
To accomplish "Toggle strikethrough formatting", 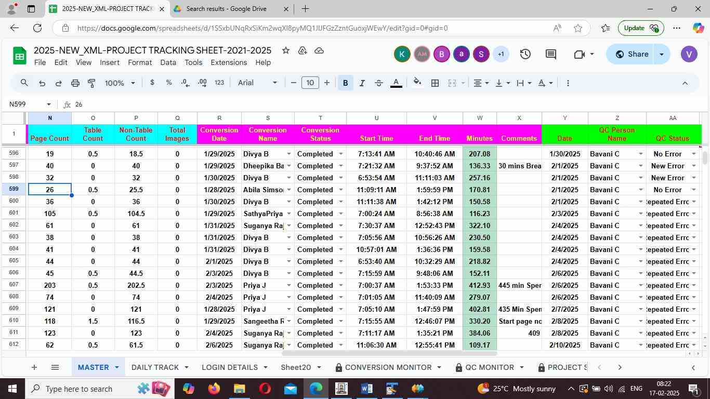I will tap(379, 83).
